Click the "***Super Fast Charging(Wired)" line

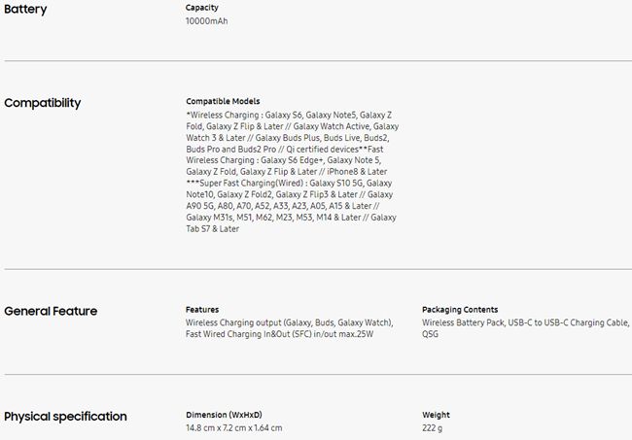pyautogui.click(x=289, y=183)
